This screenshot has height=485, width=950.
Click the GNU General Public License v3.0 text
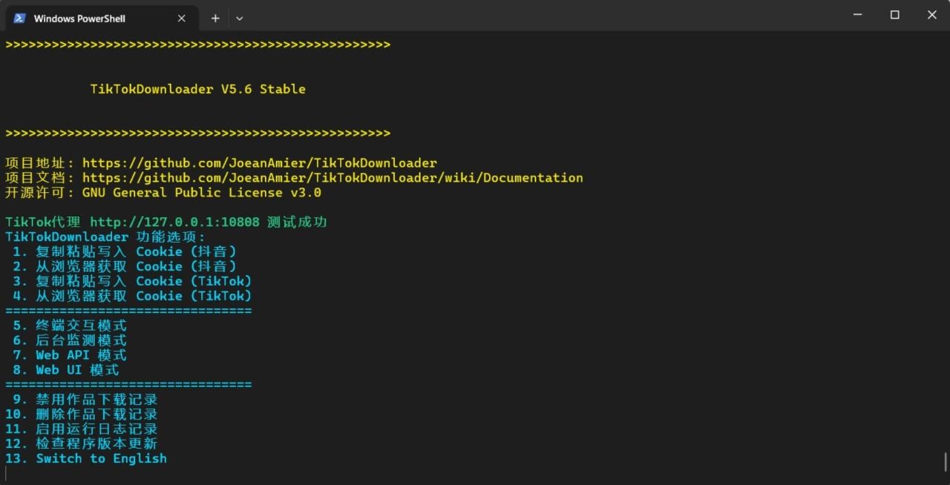(202, 193)
